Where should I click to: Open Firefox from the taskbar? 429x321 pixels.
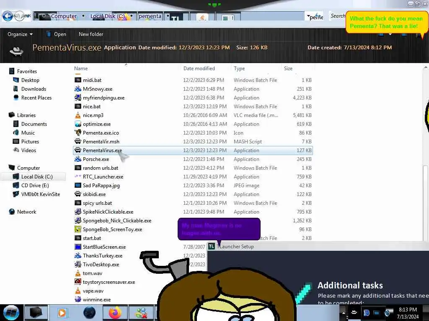click(115, 313)
